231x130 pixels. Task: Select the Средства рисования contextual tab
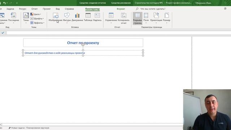coord(121,3)
